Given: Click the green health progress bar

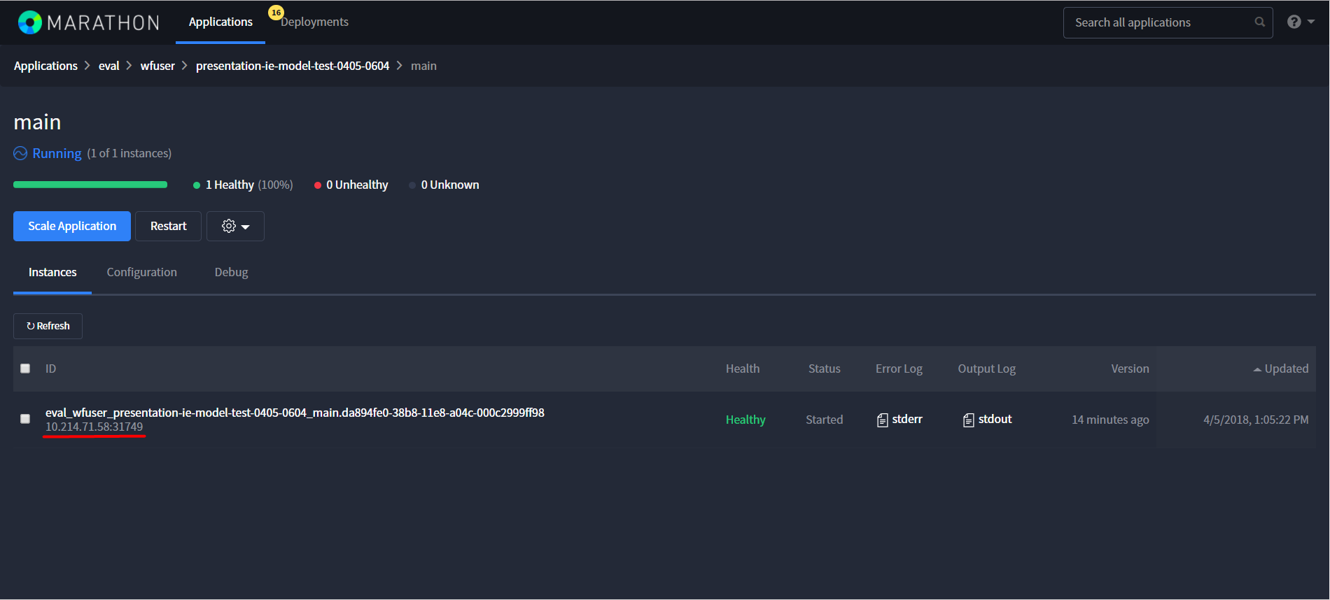Looking at the screenshot, I should click(x=90, y=185).
